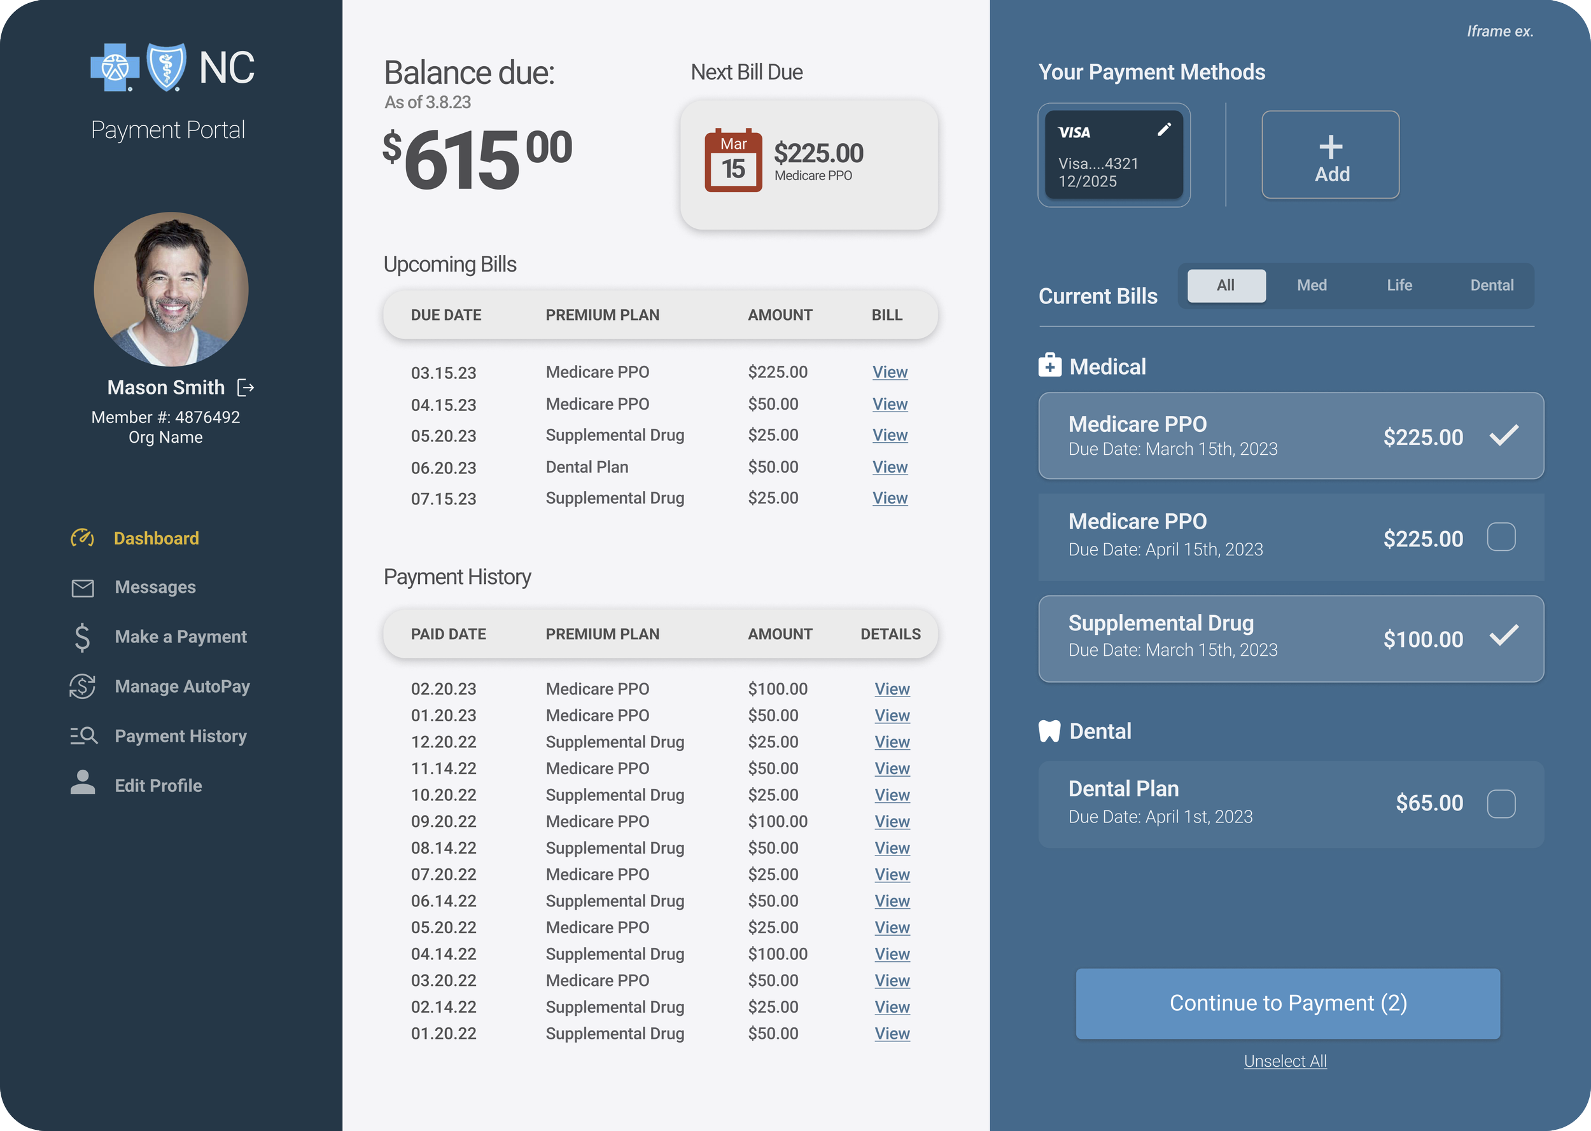Click the Edit Profile person icon
Viewport: 1591px width, 1131px height.
click(x=82, y=783)
